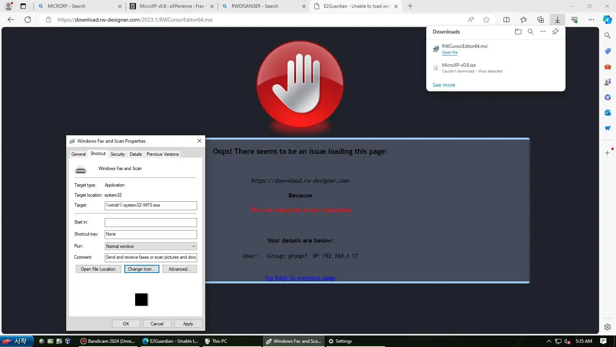Select the MicroXP-v0.8.iso download entry

(x=496, y=68)
